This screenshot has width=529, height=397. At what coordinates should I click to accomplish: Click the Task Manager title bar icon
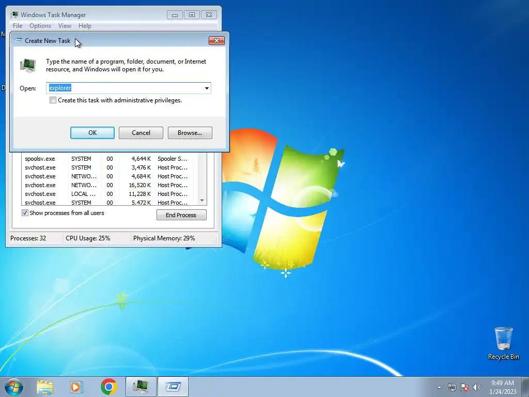point(14,15)
